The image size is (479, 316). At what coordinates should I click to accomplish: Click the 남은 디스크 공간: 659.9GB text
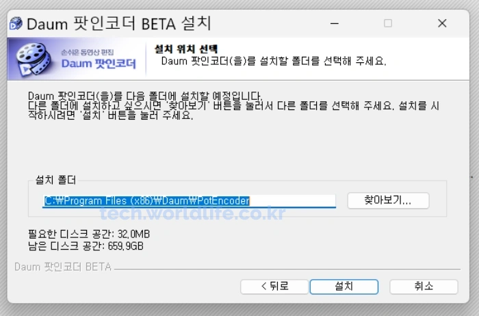point(86,246)
